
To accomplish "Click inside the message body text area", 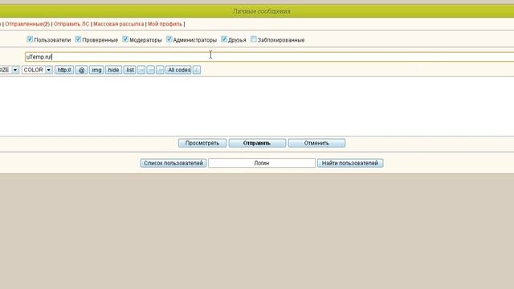I will (257, 106).
